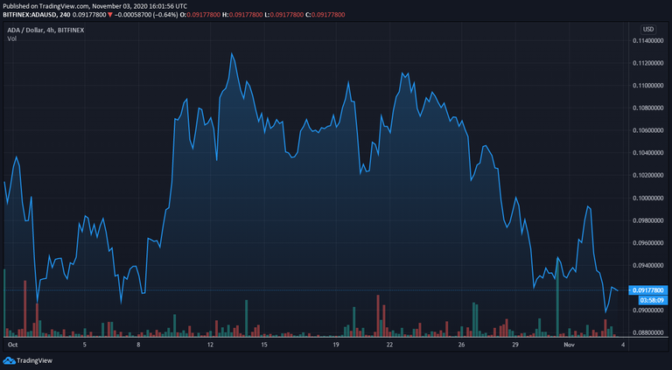Viewport: 672px width, 370px height.
Task: Click the ADA / Dollar, 4h, BITFINEX title
Action: point(45,30)
